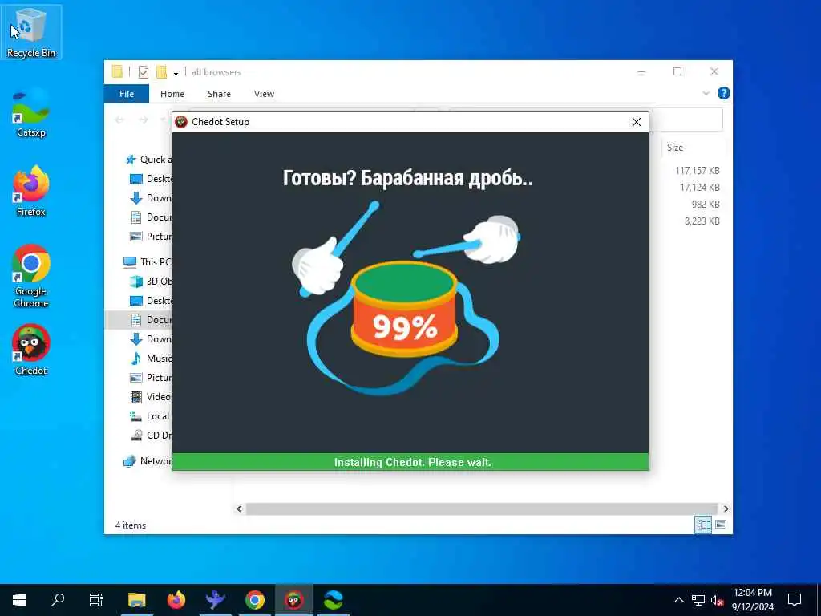This screenshot has height=616, width=821.
Task: Select Music in the navigation pane
Action: pos(151,359)
